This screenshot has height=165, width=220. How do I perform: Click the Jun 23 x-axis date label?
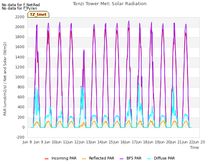pyautogui.click(x=199, y=142)
